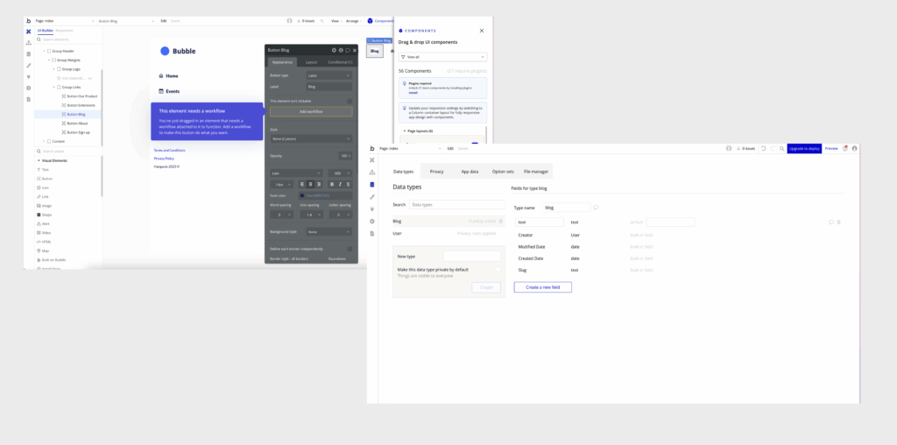This screenshot has width=897, height=445.
Task: Check 'Make this data type private by default'
Action: pos(498,270)
